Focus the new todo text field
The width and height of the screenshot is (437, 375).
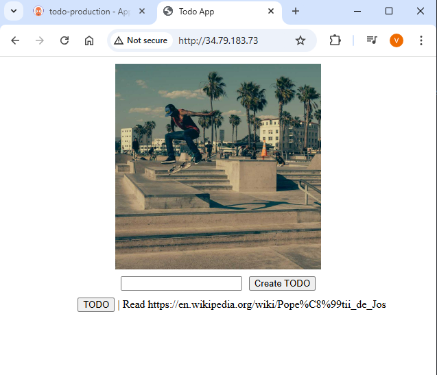pos(181,283)
